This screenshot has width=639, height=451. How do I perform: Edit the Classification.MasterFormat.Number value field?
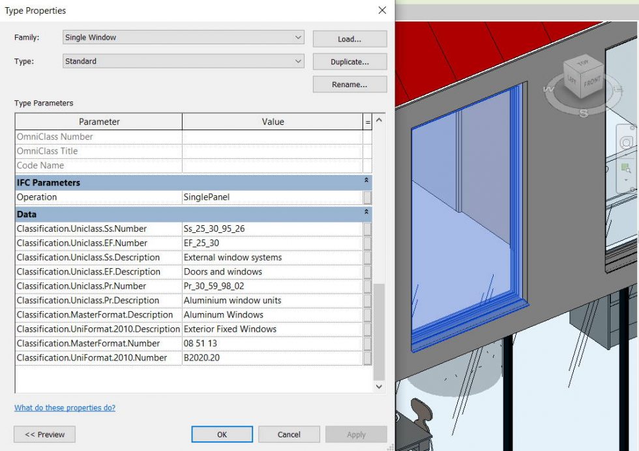point(272,344)
